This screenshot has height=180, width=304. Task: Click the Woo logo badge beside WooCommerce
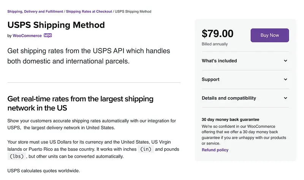(48, 36)
